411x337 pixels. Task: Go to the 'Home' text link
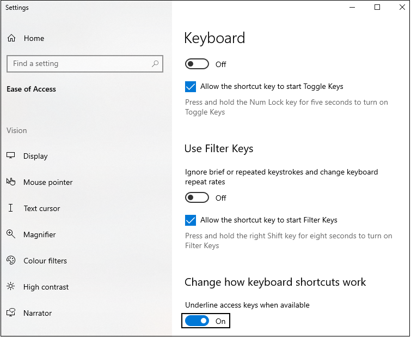click(34, 38)
